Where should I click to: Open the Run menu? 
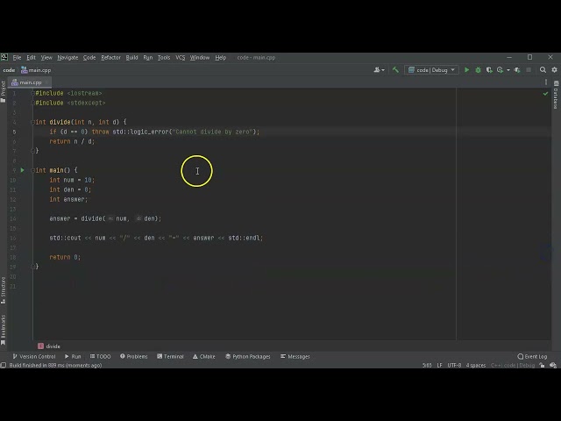(148, 57)
